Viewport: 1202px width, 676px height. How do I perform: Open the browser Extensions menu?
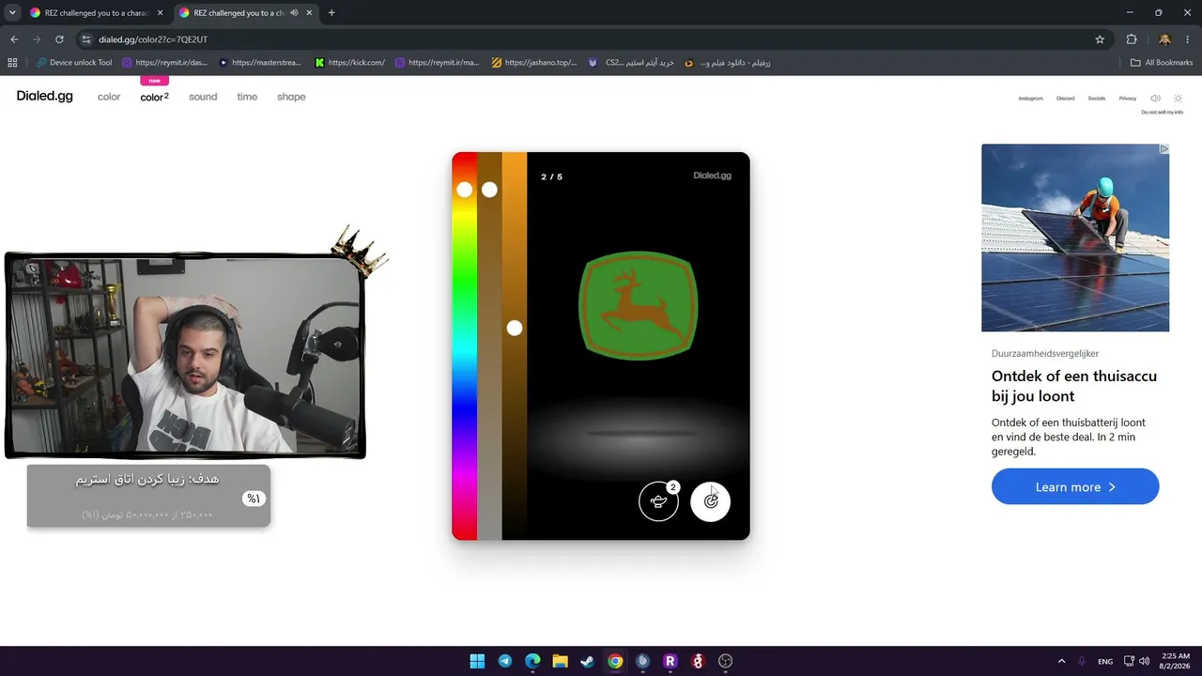click(1132, 39)
